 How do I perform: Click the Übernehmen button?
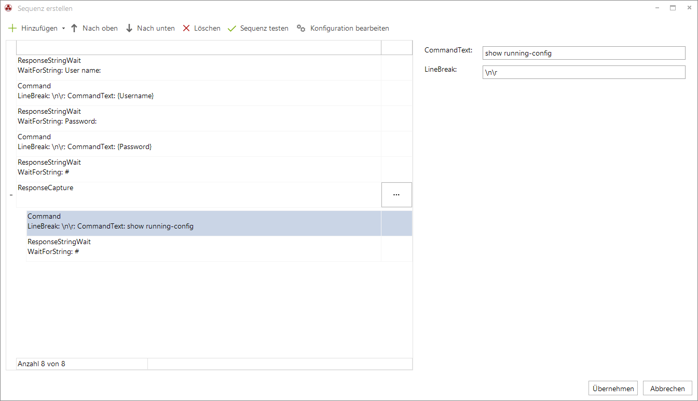pos(613,389)
